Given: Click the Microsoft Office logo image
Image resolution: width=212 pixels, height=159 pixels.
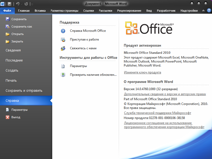Looking at the screenshot, I should click(x=149, y=28).
